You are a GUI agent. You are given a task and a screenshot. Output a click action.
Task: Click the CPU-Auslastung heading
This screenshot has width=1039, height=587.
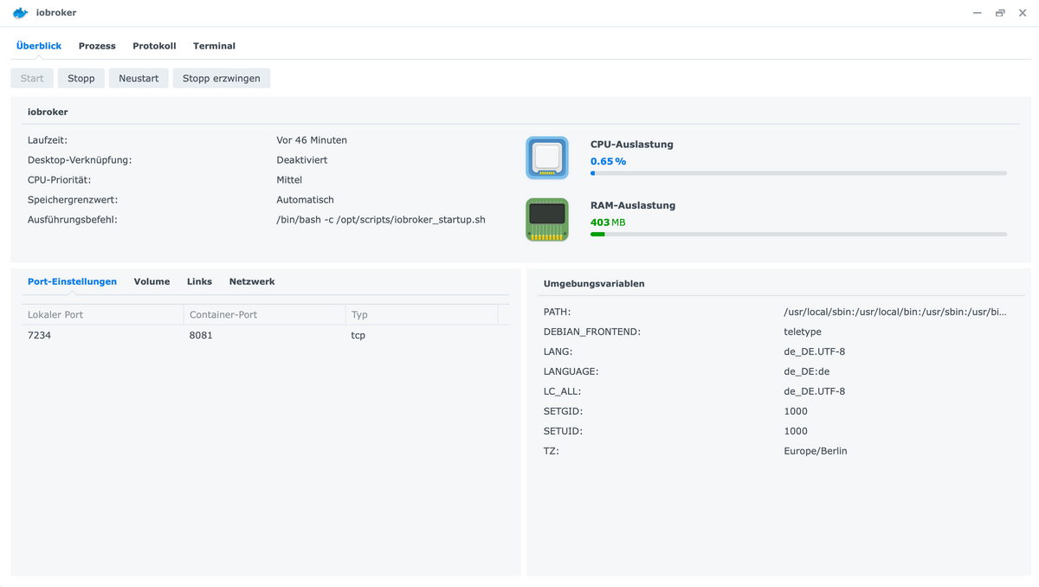point(632,145)
